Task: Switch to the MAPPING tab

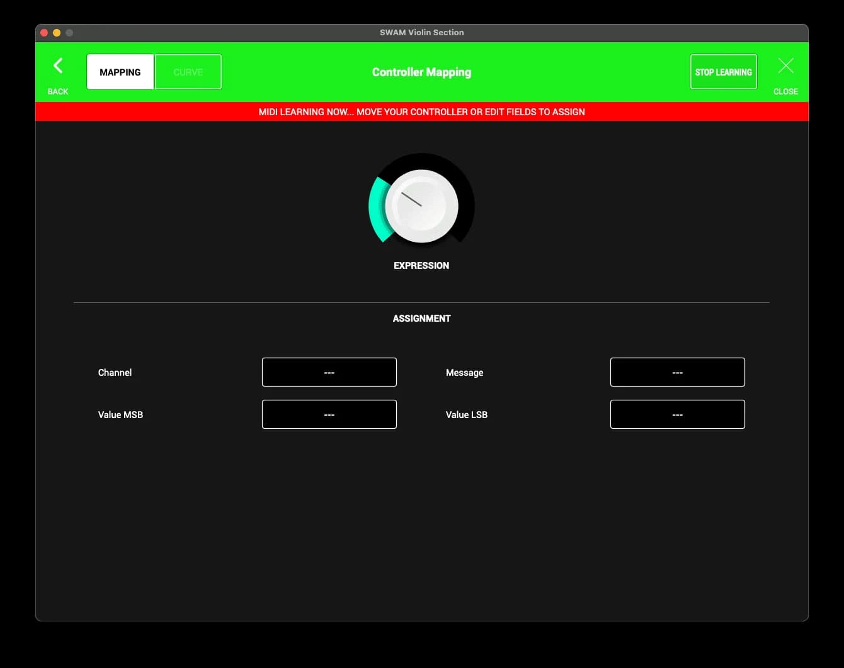Action: (x=120, y=72)
